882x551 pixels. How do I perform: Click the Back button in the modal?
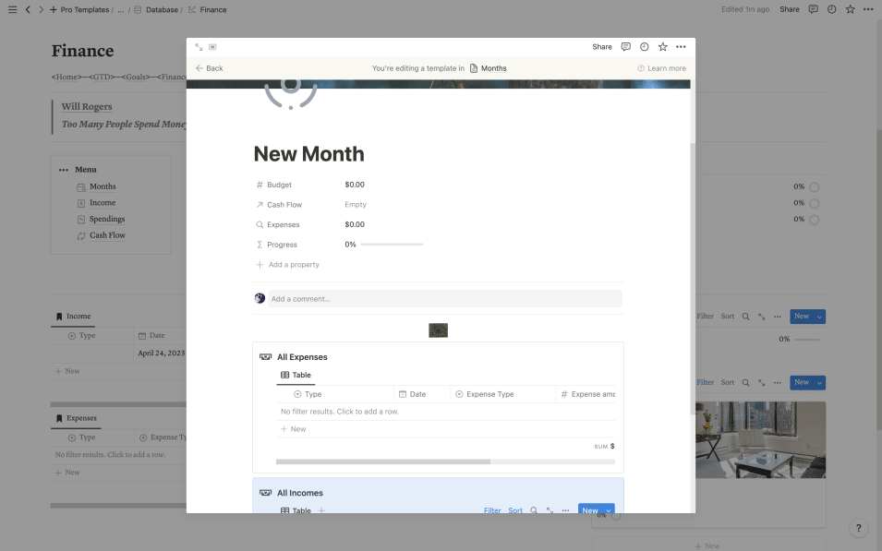(x=210, y=68)
